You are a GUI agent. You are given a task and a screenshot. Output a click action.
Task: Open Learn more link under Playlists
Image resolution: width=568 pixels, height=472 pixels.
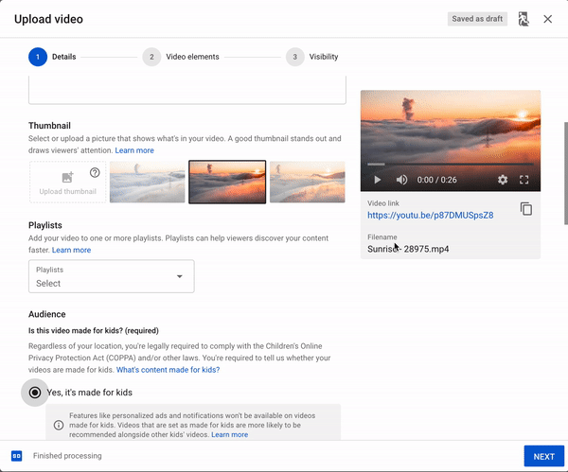71,250
